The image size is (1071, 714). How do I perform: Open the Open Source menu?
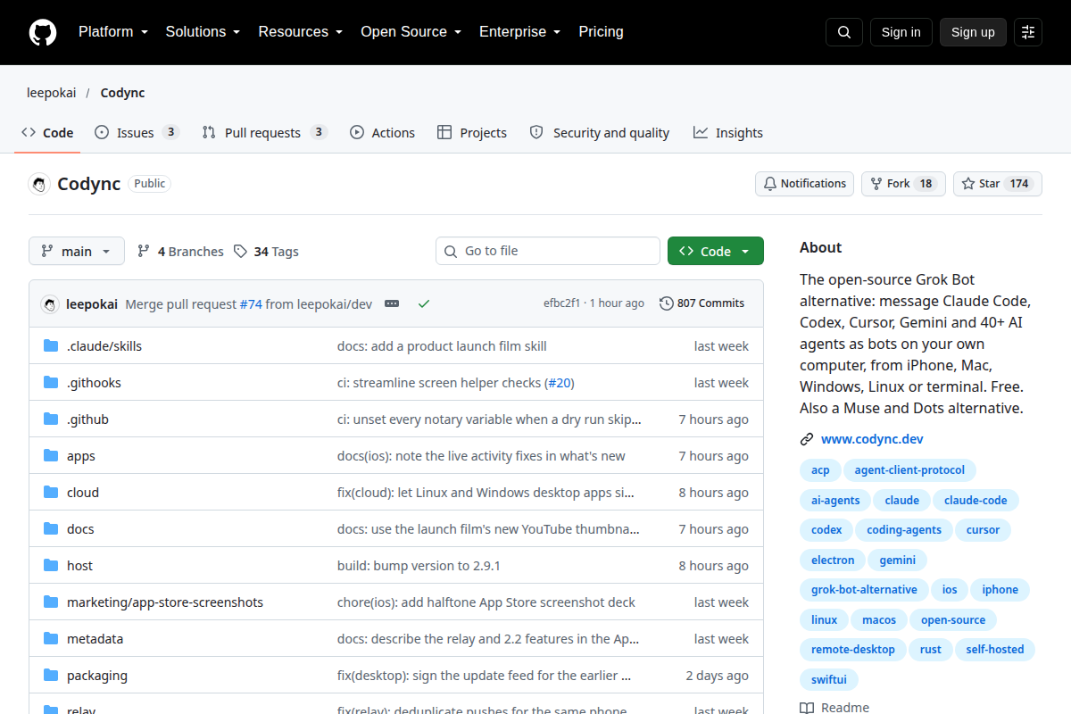411,32
